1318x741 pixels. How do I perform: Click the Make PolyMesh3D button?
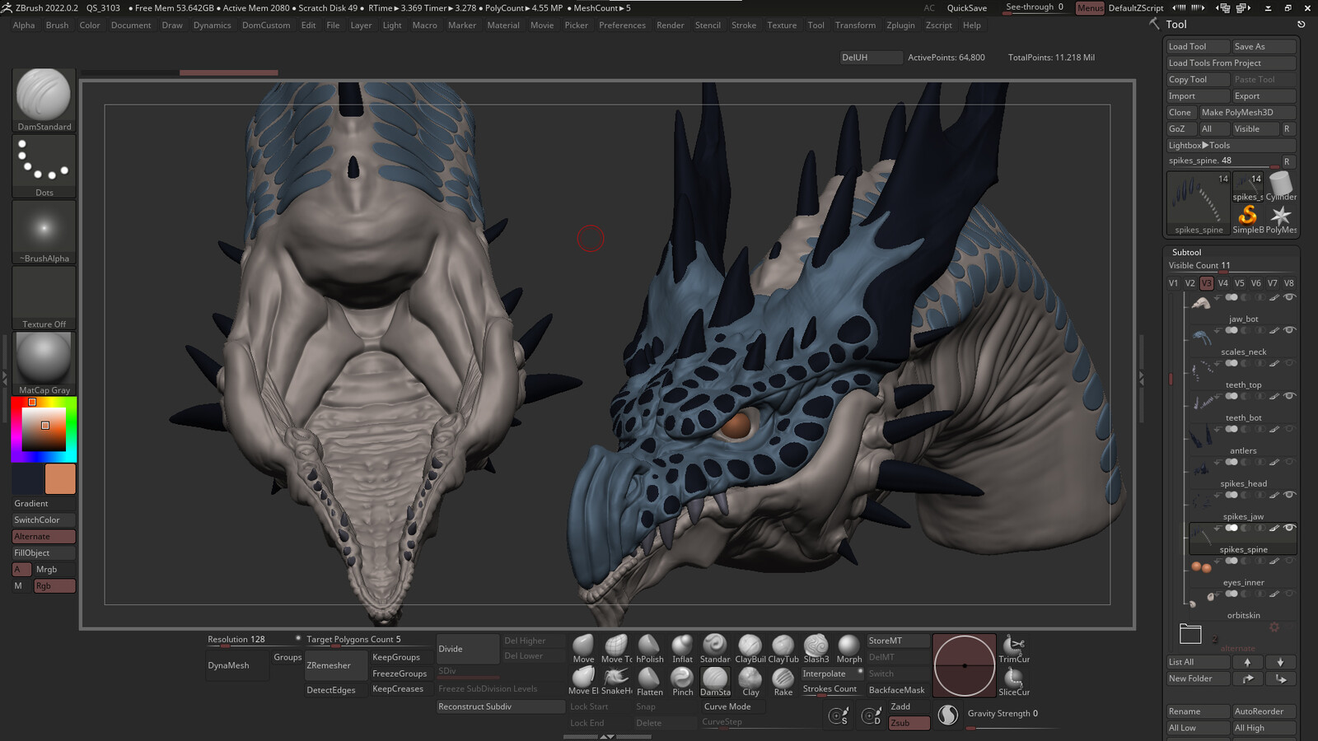click(x=1236, y=112)
